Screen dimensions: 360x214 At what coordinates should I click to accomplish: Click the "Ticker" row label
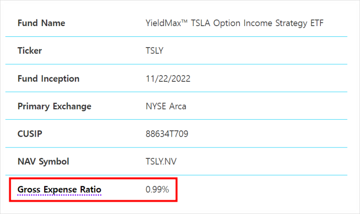coord(30,51)
